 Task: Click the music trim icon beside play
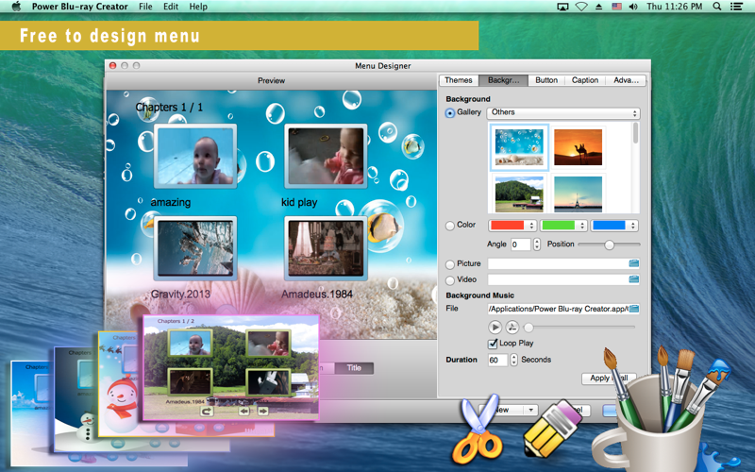512,327
